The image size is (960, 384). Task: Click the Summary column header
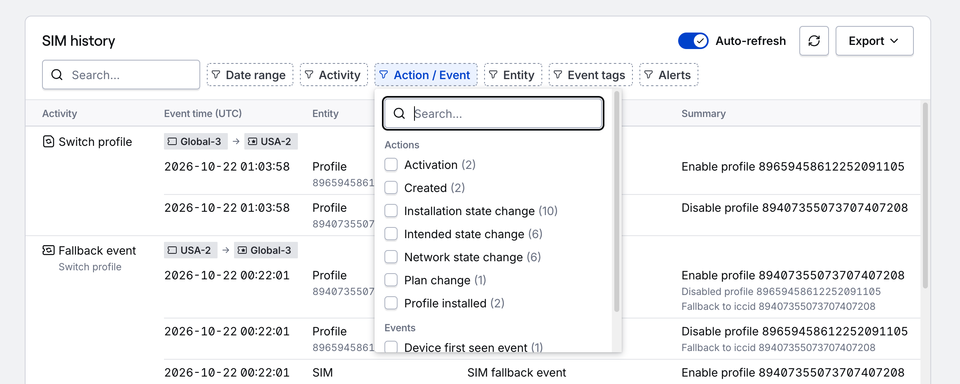click(703, 113)
